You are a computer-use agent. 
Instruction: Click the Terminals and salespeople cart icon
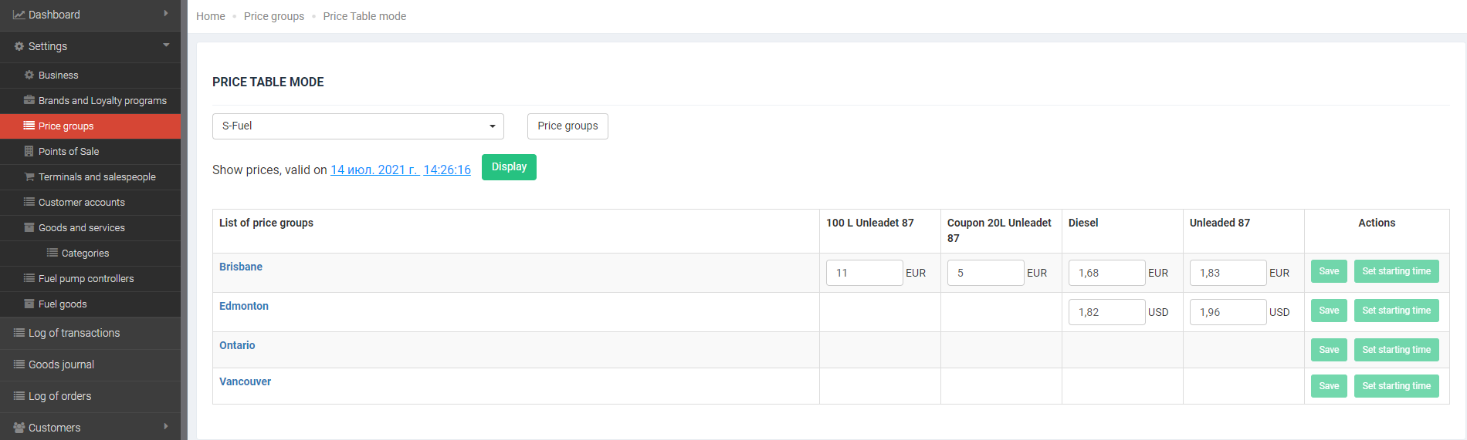coord(29,176)
